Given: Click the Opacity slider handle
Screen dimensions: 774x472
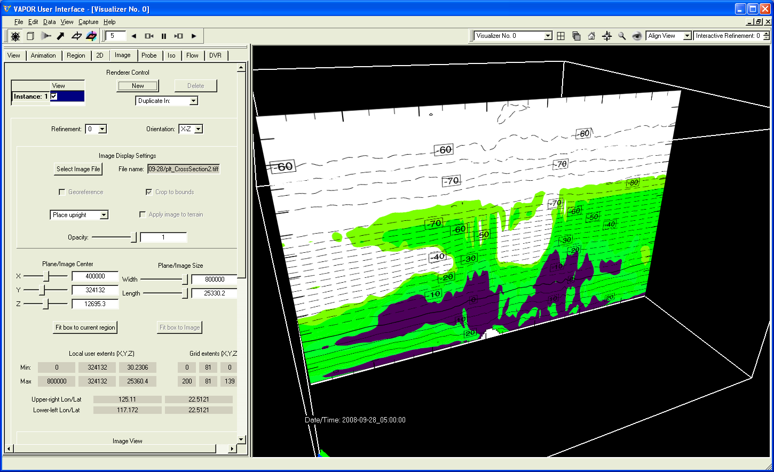Looking at the screenshot, I should [133, 237].
